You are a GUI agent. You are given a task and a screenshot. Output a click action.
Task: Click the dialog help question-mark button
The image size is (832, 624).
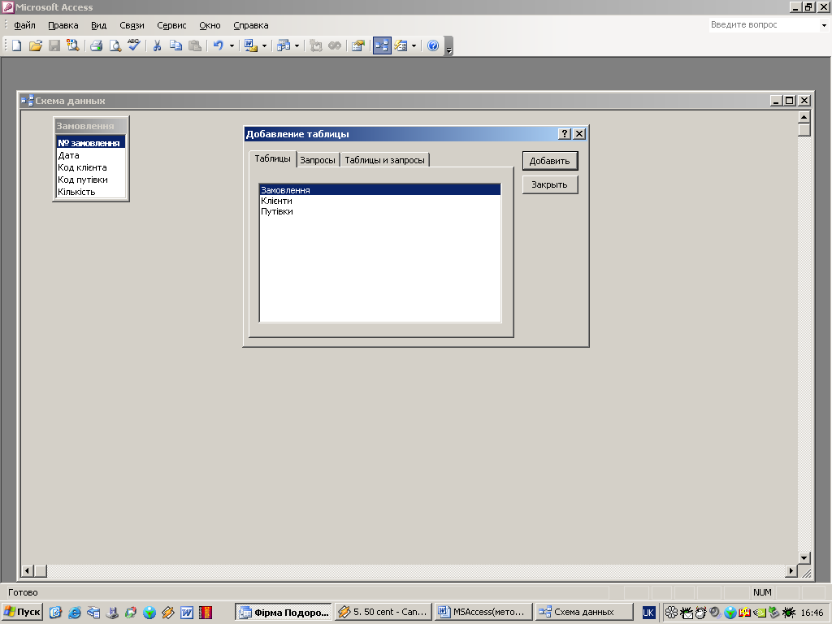[565, 134]
